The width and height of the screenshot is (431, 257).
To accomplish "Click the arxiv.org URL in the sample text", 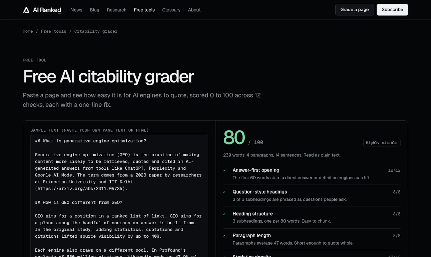I will point(80,189).
